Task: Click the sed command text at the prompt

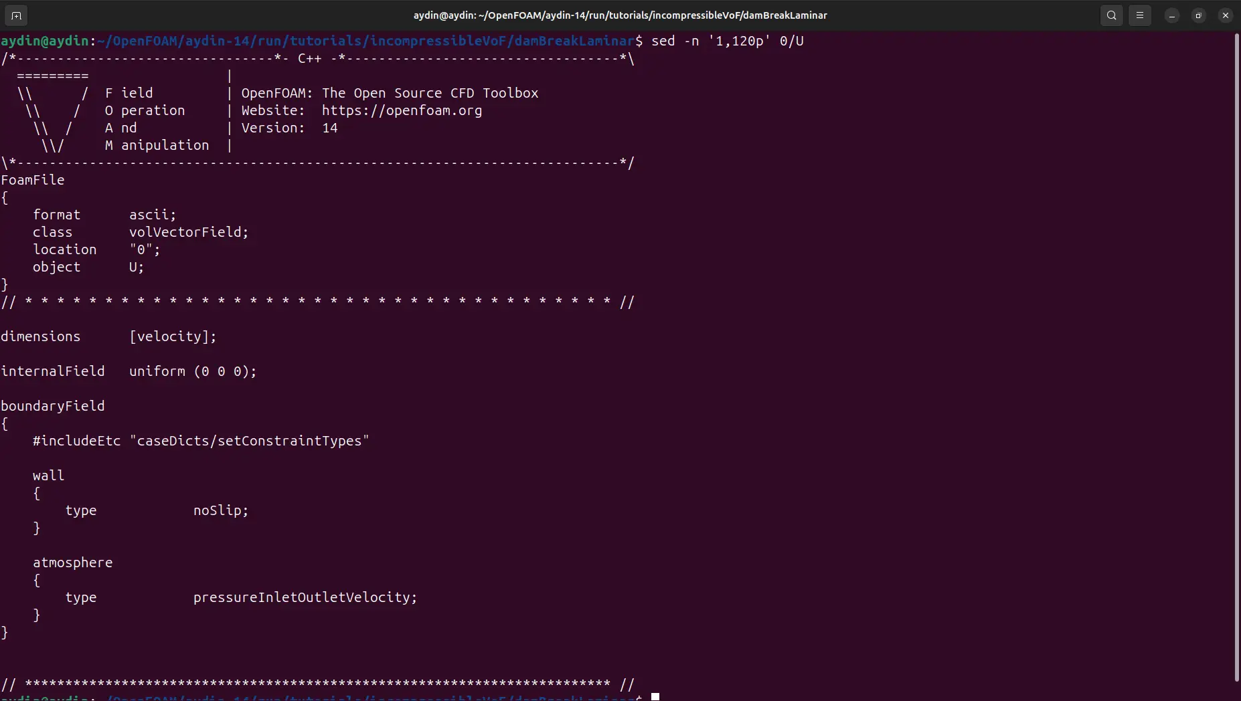Action: point(727,41)
